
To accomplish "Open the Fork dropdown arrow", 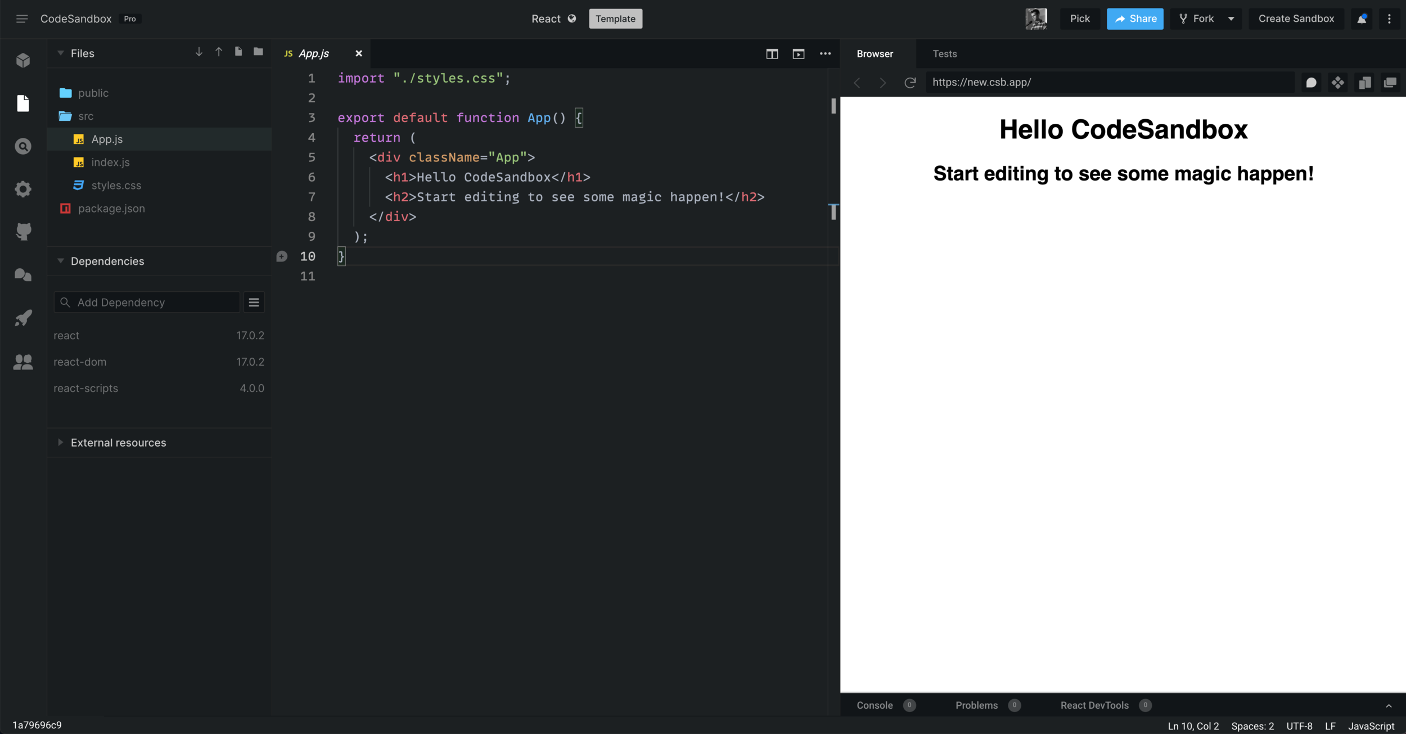I will [1231, 19].
